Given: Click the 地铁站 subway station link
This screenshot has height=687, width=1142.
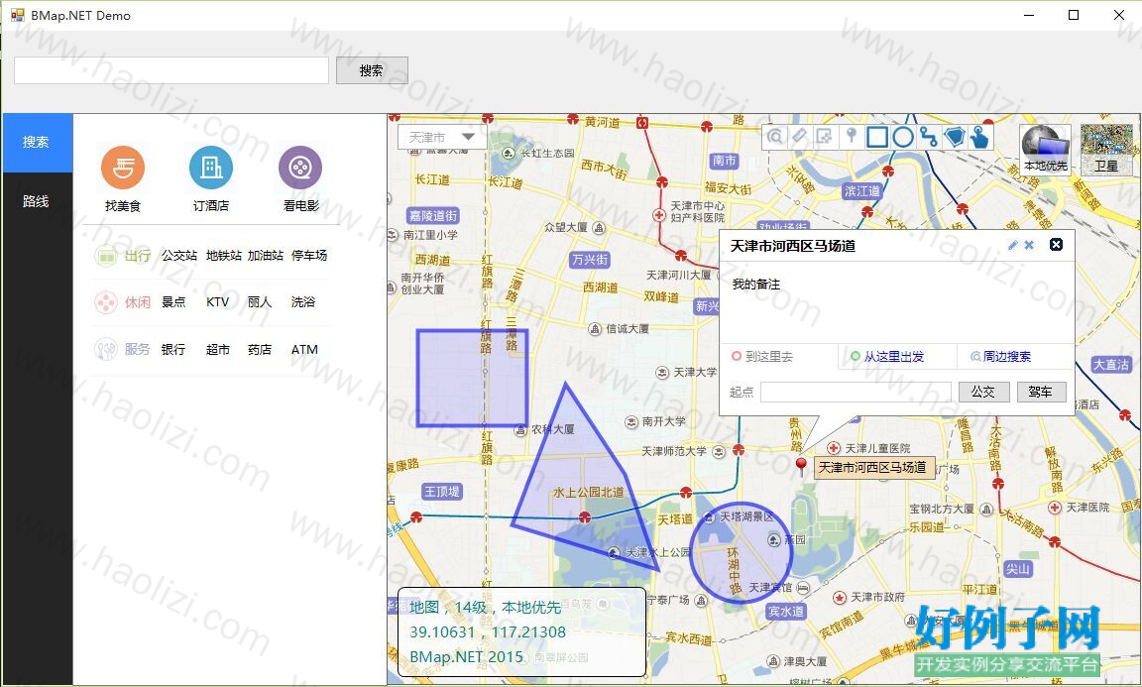Looking at the screenshot, I should pyautogui.click(x=224, y=256).
